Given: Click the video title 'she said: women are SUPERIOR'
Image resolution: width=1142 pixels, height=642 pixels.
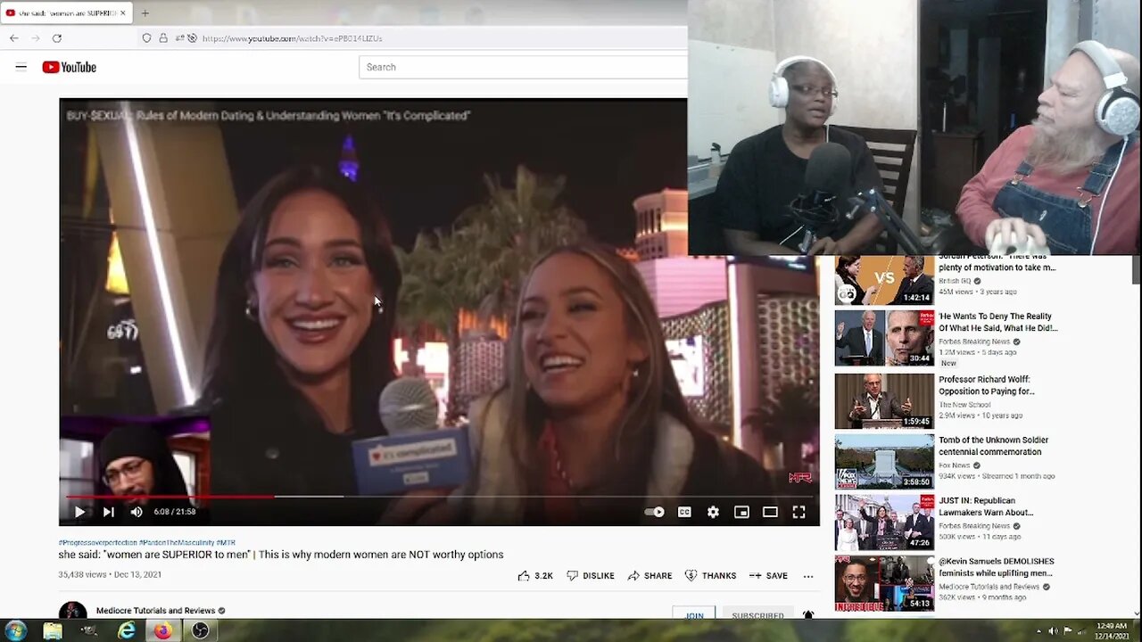Looking at the screenshot, I should tap(281, 555).
